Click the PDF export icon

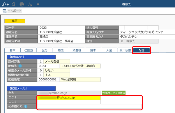30,4
